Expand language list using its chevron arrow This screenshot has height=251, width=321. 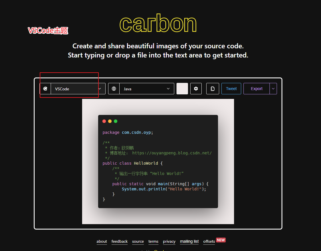[168, 89]
